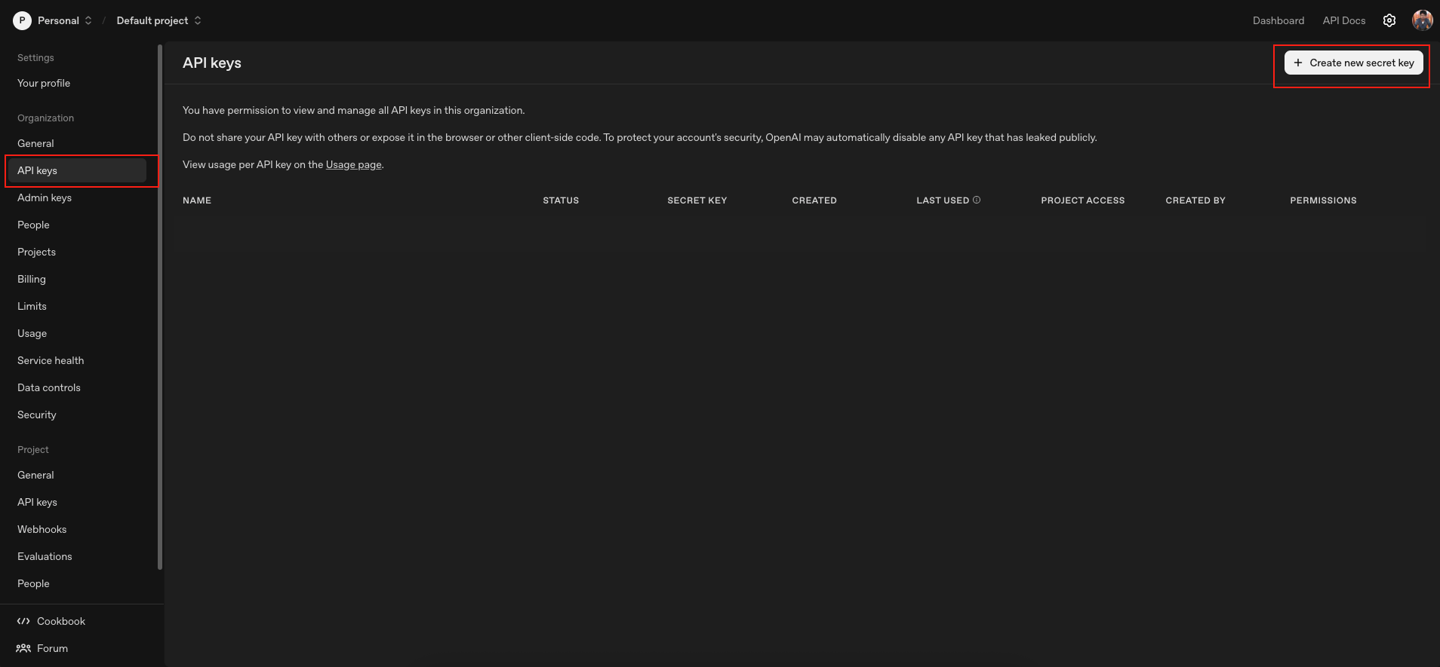Open API Docs in the top navigation
The width and height of the screenshot is (1440, 667).
point(1344,20)
